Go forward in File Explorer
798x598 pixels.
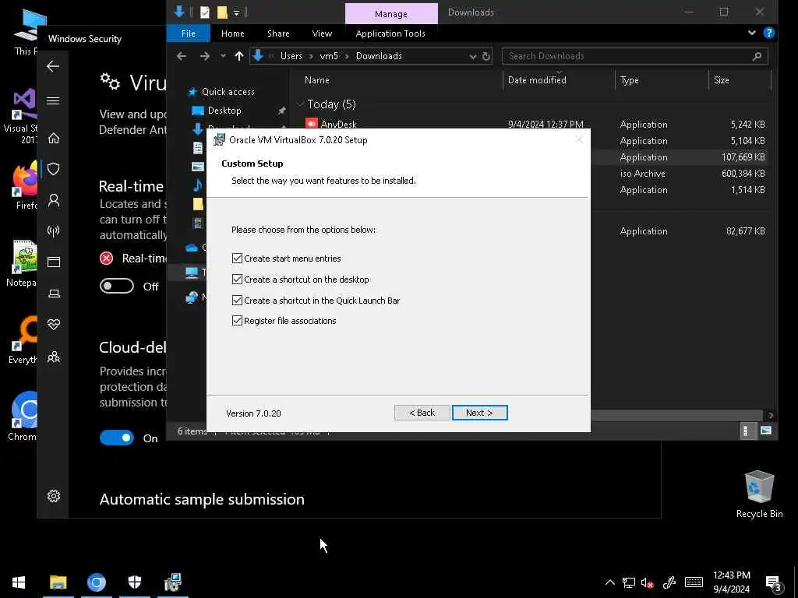205,56
